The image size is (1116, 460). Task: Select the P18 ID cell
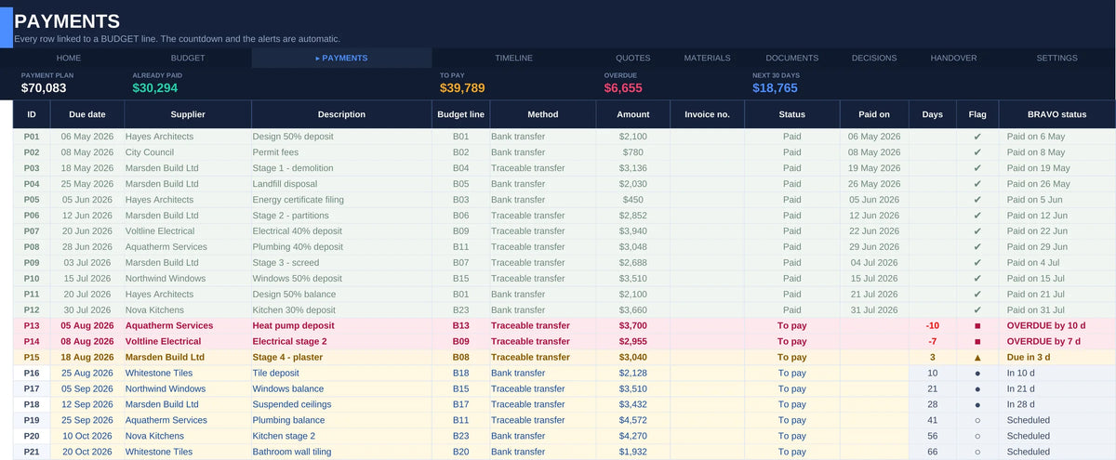(x=32, y=405)
